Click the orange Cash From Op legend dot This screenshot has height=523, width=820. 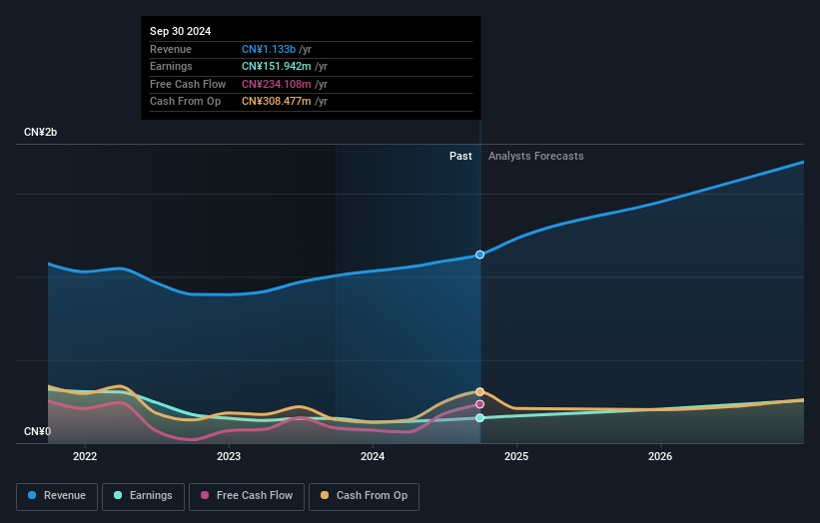[326, 496]
